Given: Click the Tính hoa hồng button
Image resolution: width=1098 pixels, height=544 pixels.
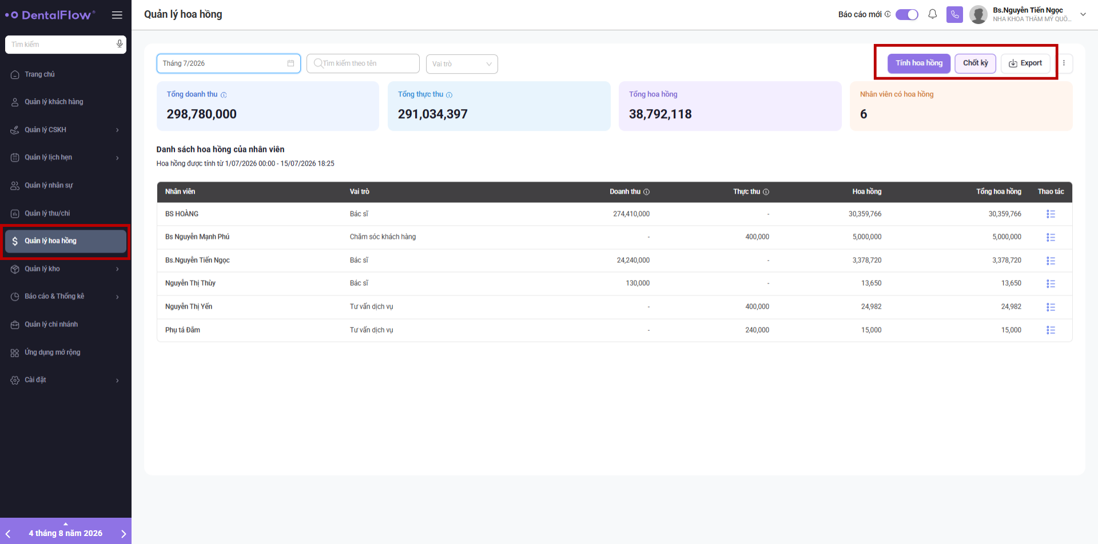Looking at the screenshot, I should point(919,63).
